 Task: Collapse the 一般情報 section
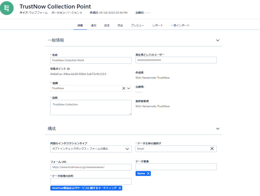[218, 40]
